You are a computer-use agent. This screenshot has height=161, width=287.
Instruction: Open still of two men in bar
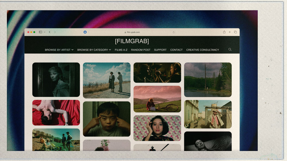click(x=157, y=73)
